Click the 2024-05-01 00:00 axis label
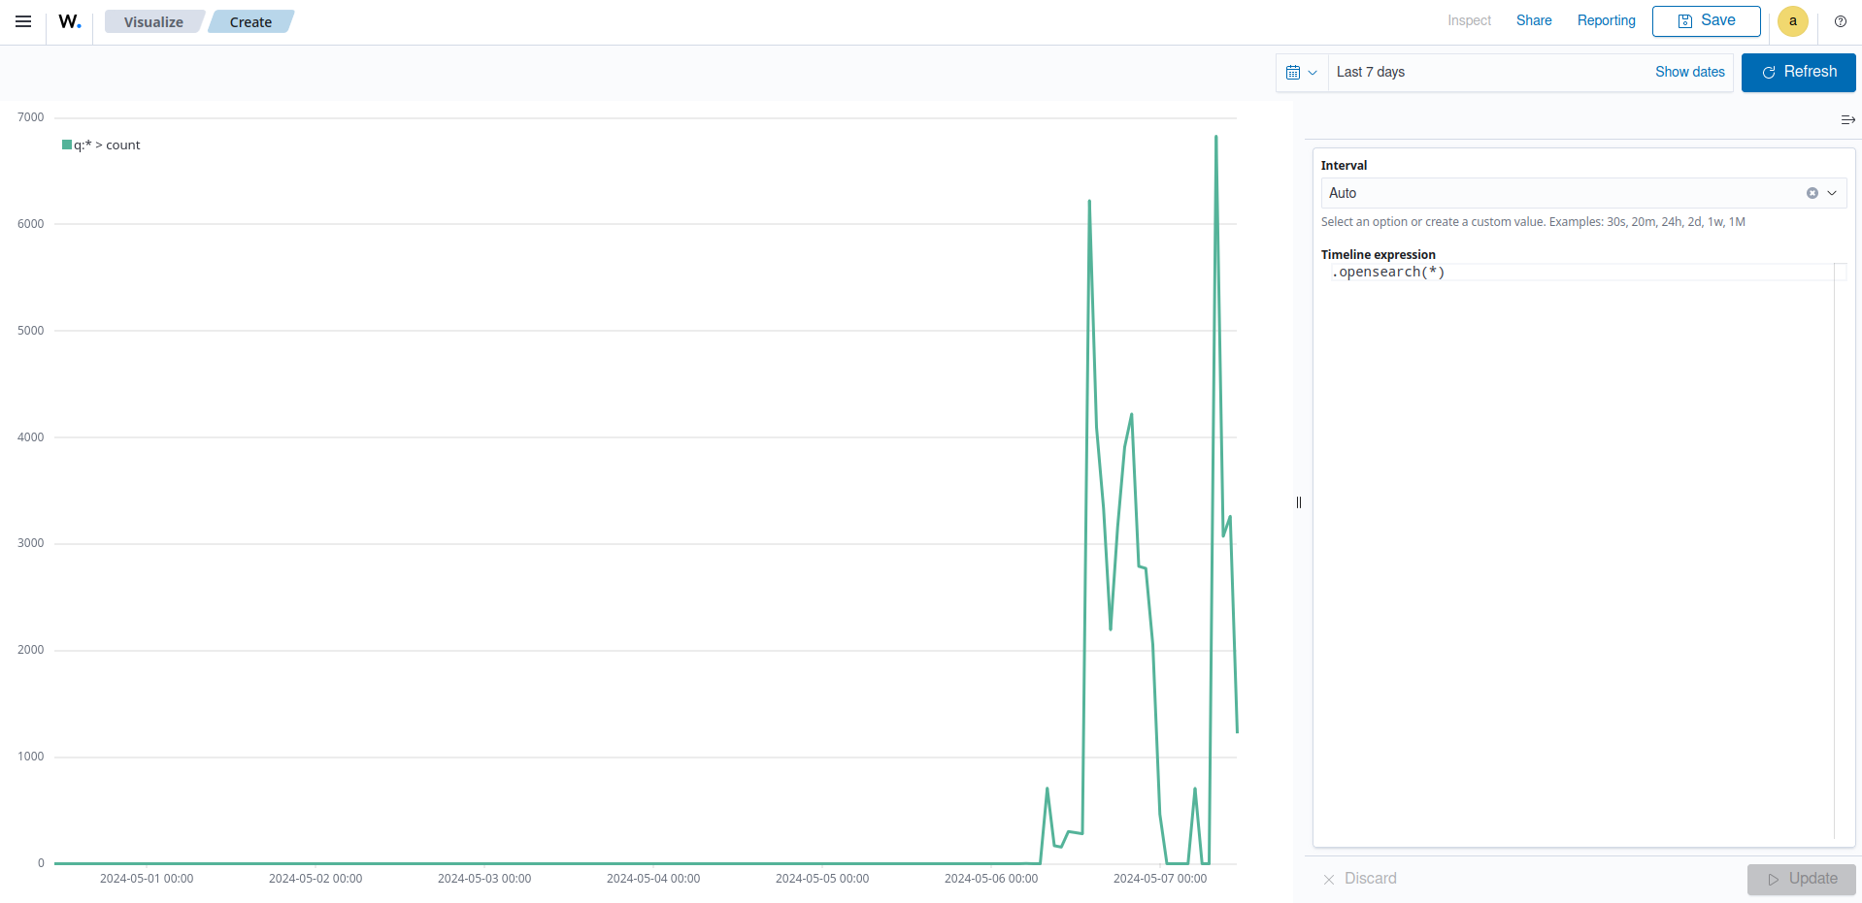The image size is (1862, 903). coord(147,879)
